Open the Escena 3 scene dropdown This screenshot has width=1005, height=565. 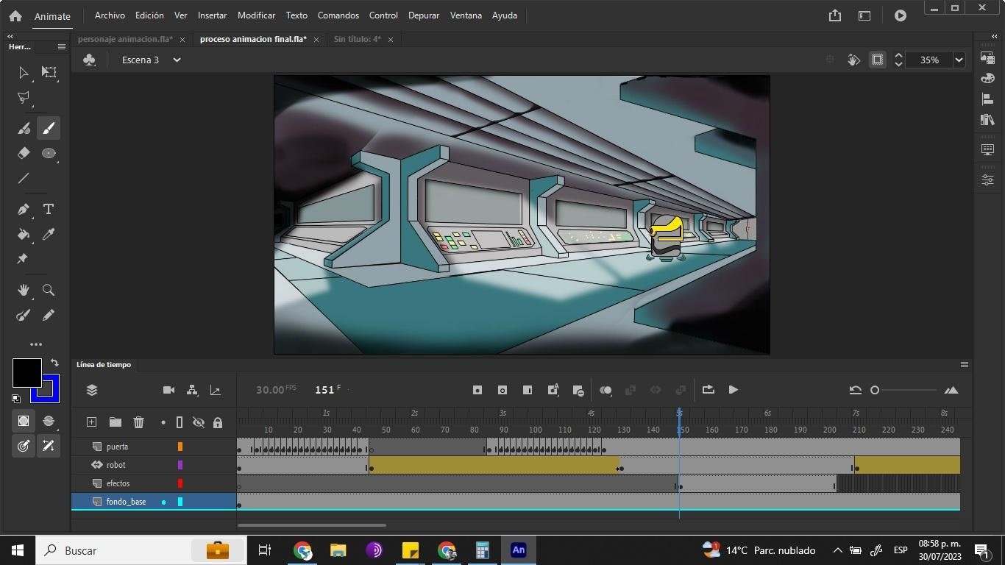coord(177,60)
